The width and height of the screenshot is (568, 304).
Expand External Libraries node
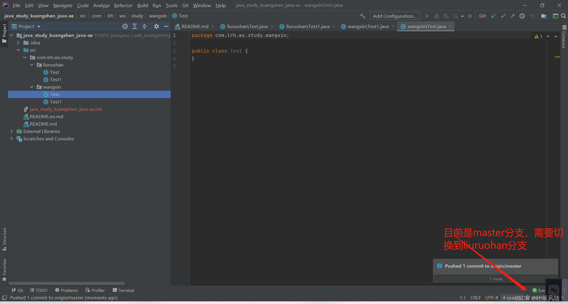(12, 131)
